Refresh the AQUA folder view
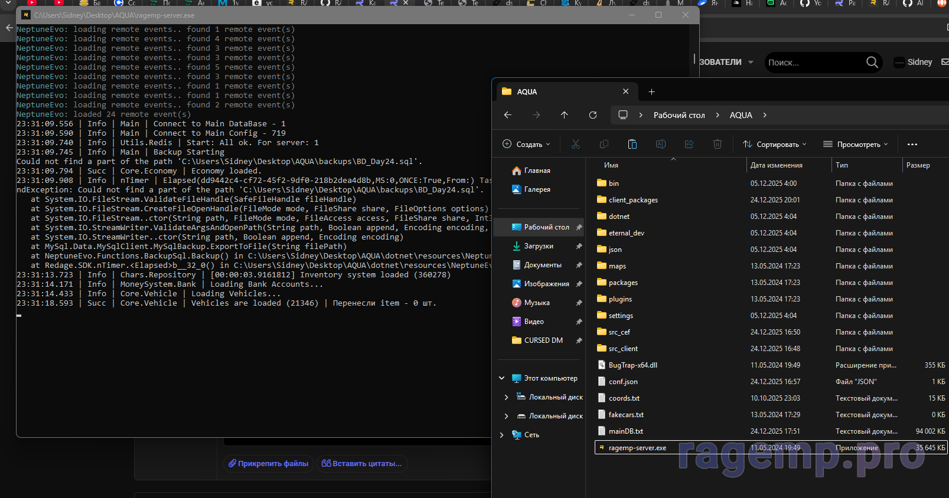 (x=592, y=115)
